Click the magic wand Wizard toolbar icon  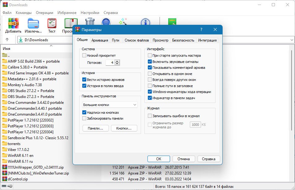click(x=123, y=22)
